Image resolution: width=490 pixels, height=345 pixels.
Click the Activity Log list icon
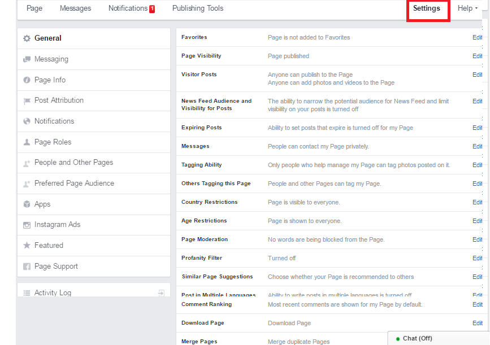tap(27, 293)
